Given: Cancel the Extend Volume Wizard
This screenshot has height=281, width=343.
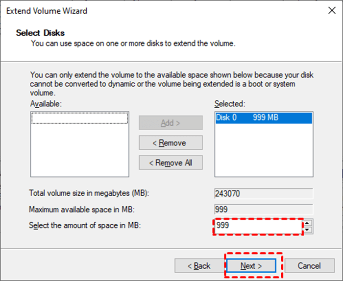Looking at the screenshot, I should [x=309, y=266].
